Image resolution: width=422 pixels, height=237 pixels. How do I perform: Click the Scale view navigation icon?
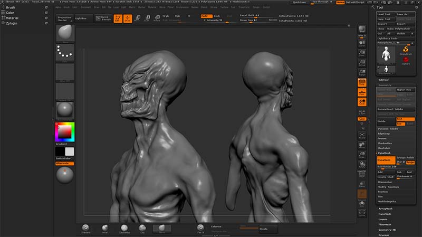pos(362,155)
